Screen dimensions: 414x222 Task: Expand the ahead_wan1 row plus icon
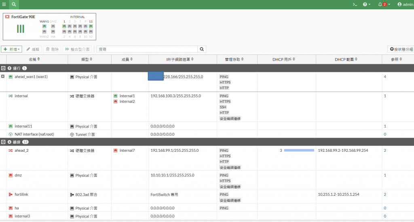click(x=3, y=76)
